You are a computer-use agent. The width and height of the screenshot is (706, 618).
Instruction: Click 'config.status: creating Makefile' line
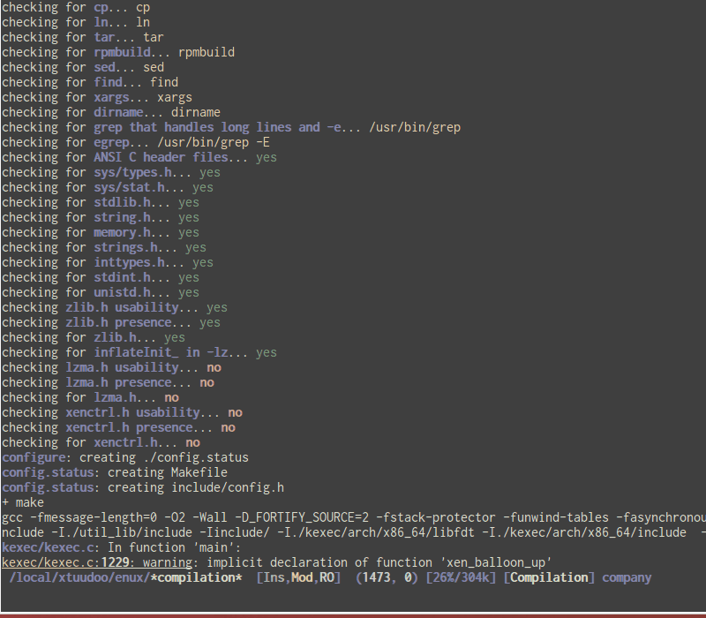click(x=115, y=472)
